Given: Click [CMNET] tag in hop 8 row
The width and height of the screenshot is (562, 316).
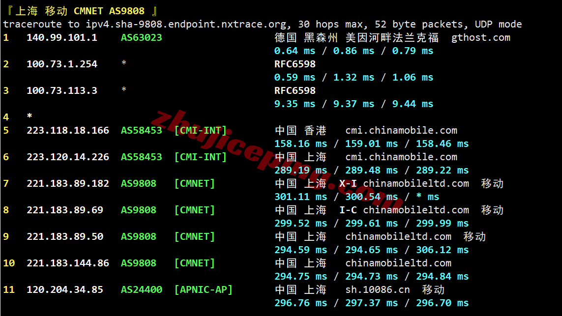Looking at the screenshot, I should click(x=195, y=210).
